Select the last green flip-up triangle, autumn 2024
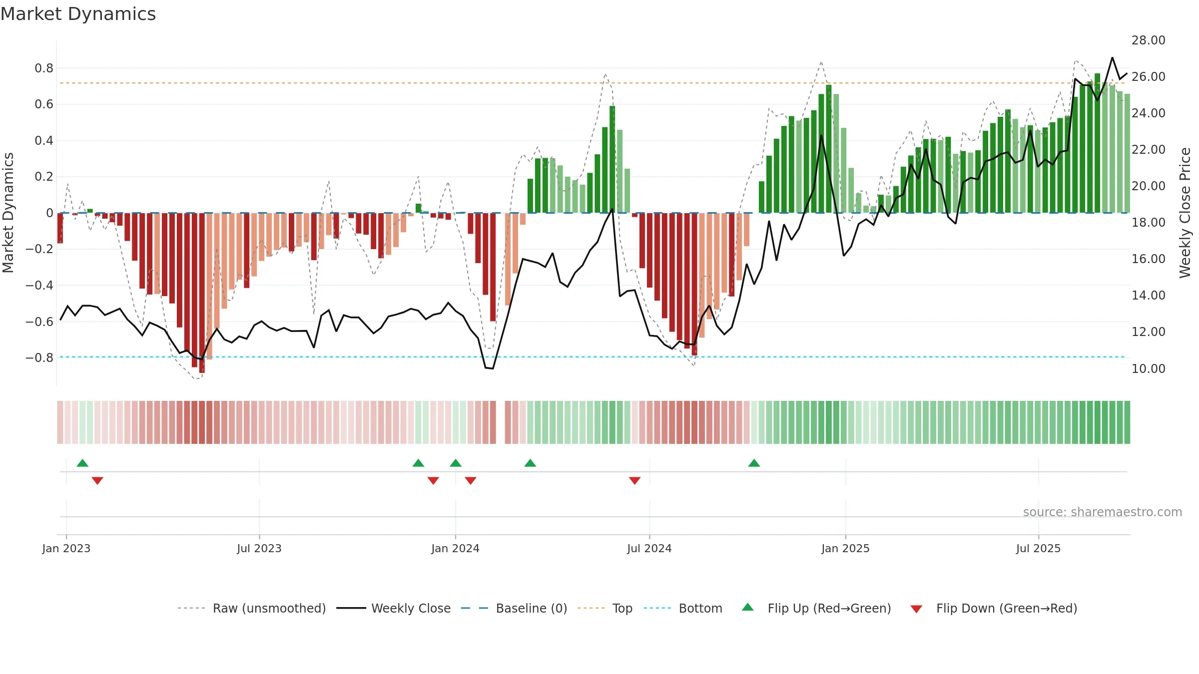This screenshot has height=674, width=1199. 754,463
